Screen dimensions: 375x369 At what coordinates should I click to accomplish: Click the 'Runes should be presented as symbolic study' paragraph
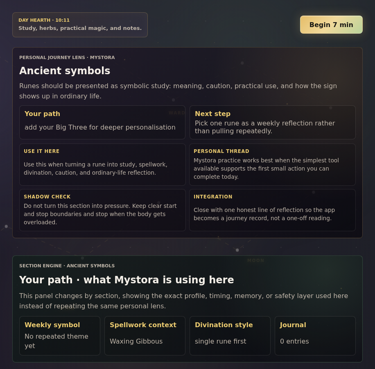coord(178,91)
